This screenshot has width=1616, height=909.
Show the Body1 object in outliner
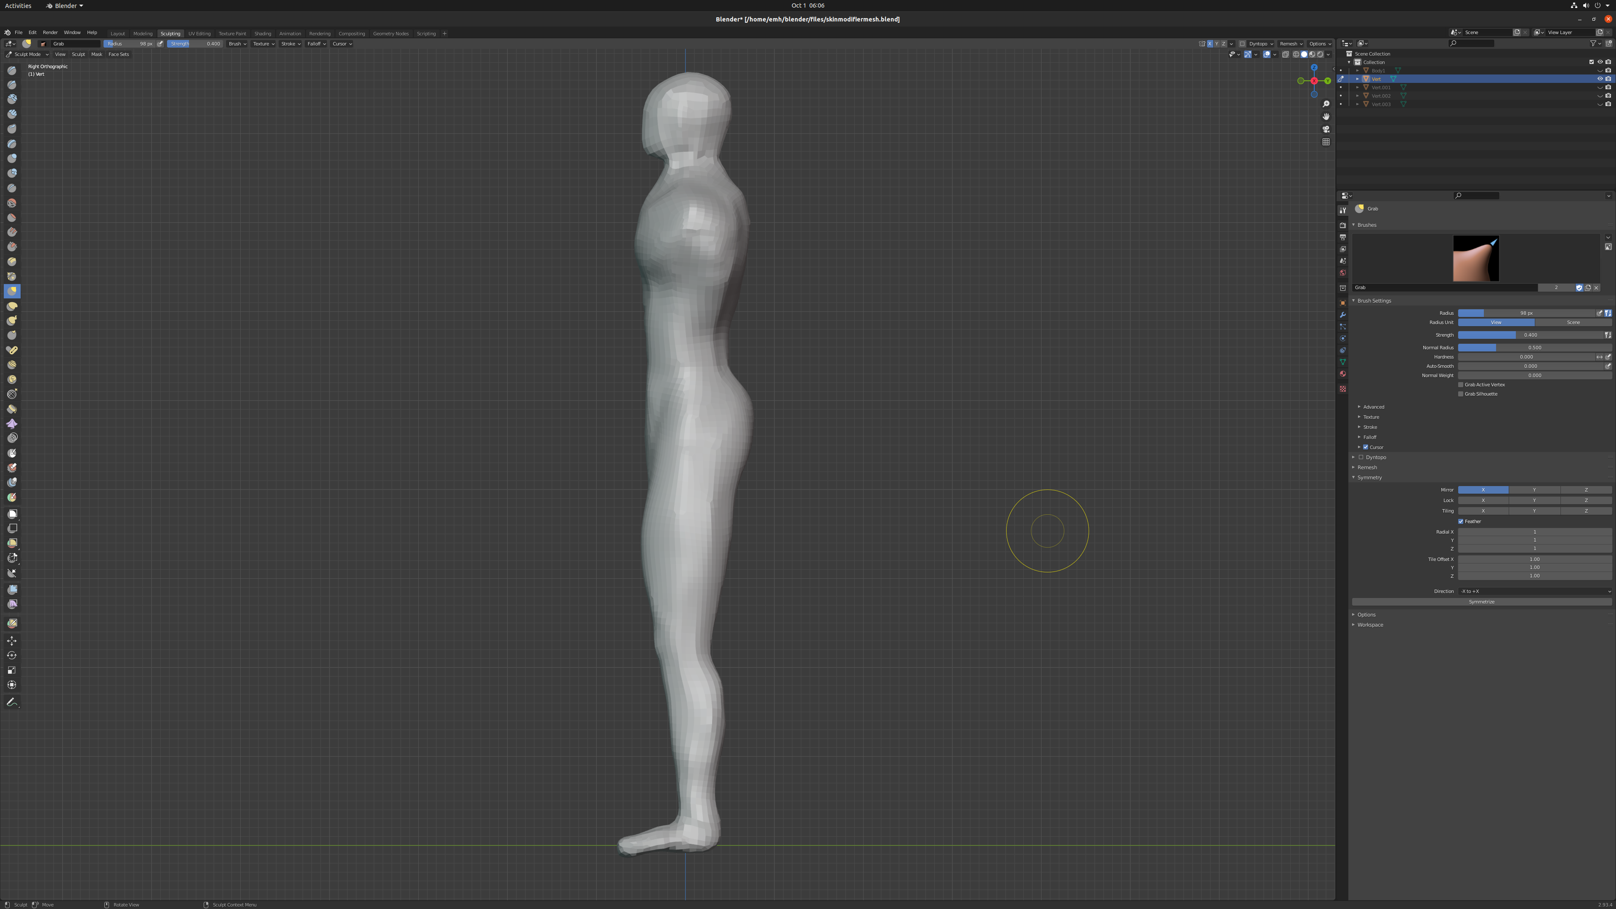(x=1600, y=70)
